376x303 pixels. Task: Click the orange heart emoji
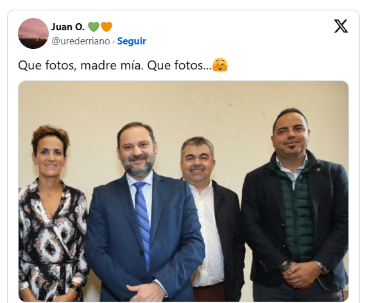click(107, 26)
